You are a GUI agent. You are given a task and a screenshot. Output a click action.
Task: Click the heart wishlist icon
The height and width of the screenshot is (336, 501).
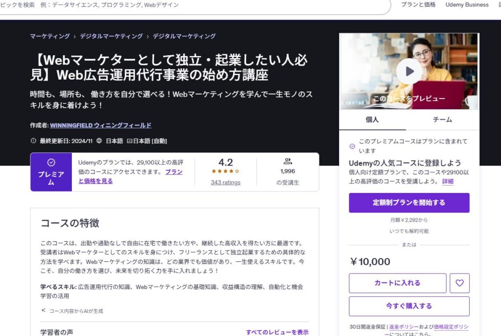tap(459, 283)
